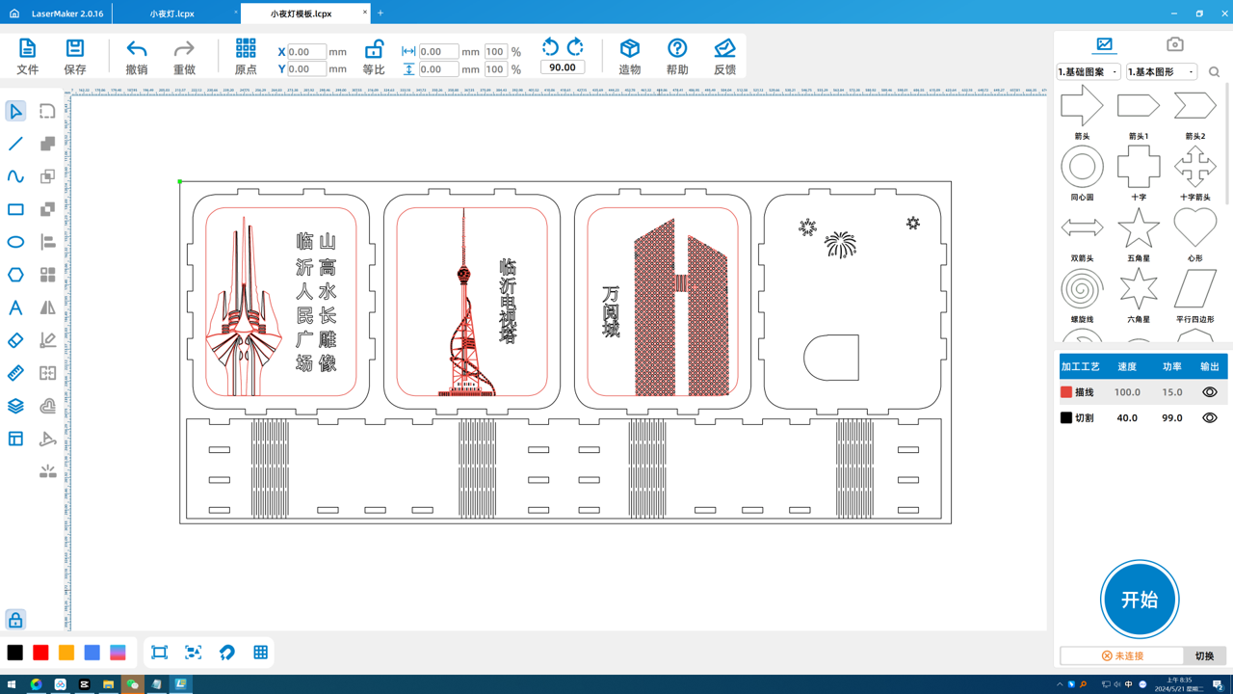Choose the rectangle drawing tool
The image size is (1233, 694).
coord(15,209)
